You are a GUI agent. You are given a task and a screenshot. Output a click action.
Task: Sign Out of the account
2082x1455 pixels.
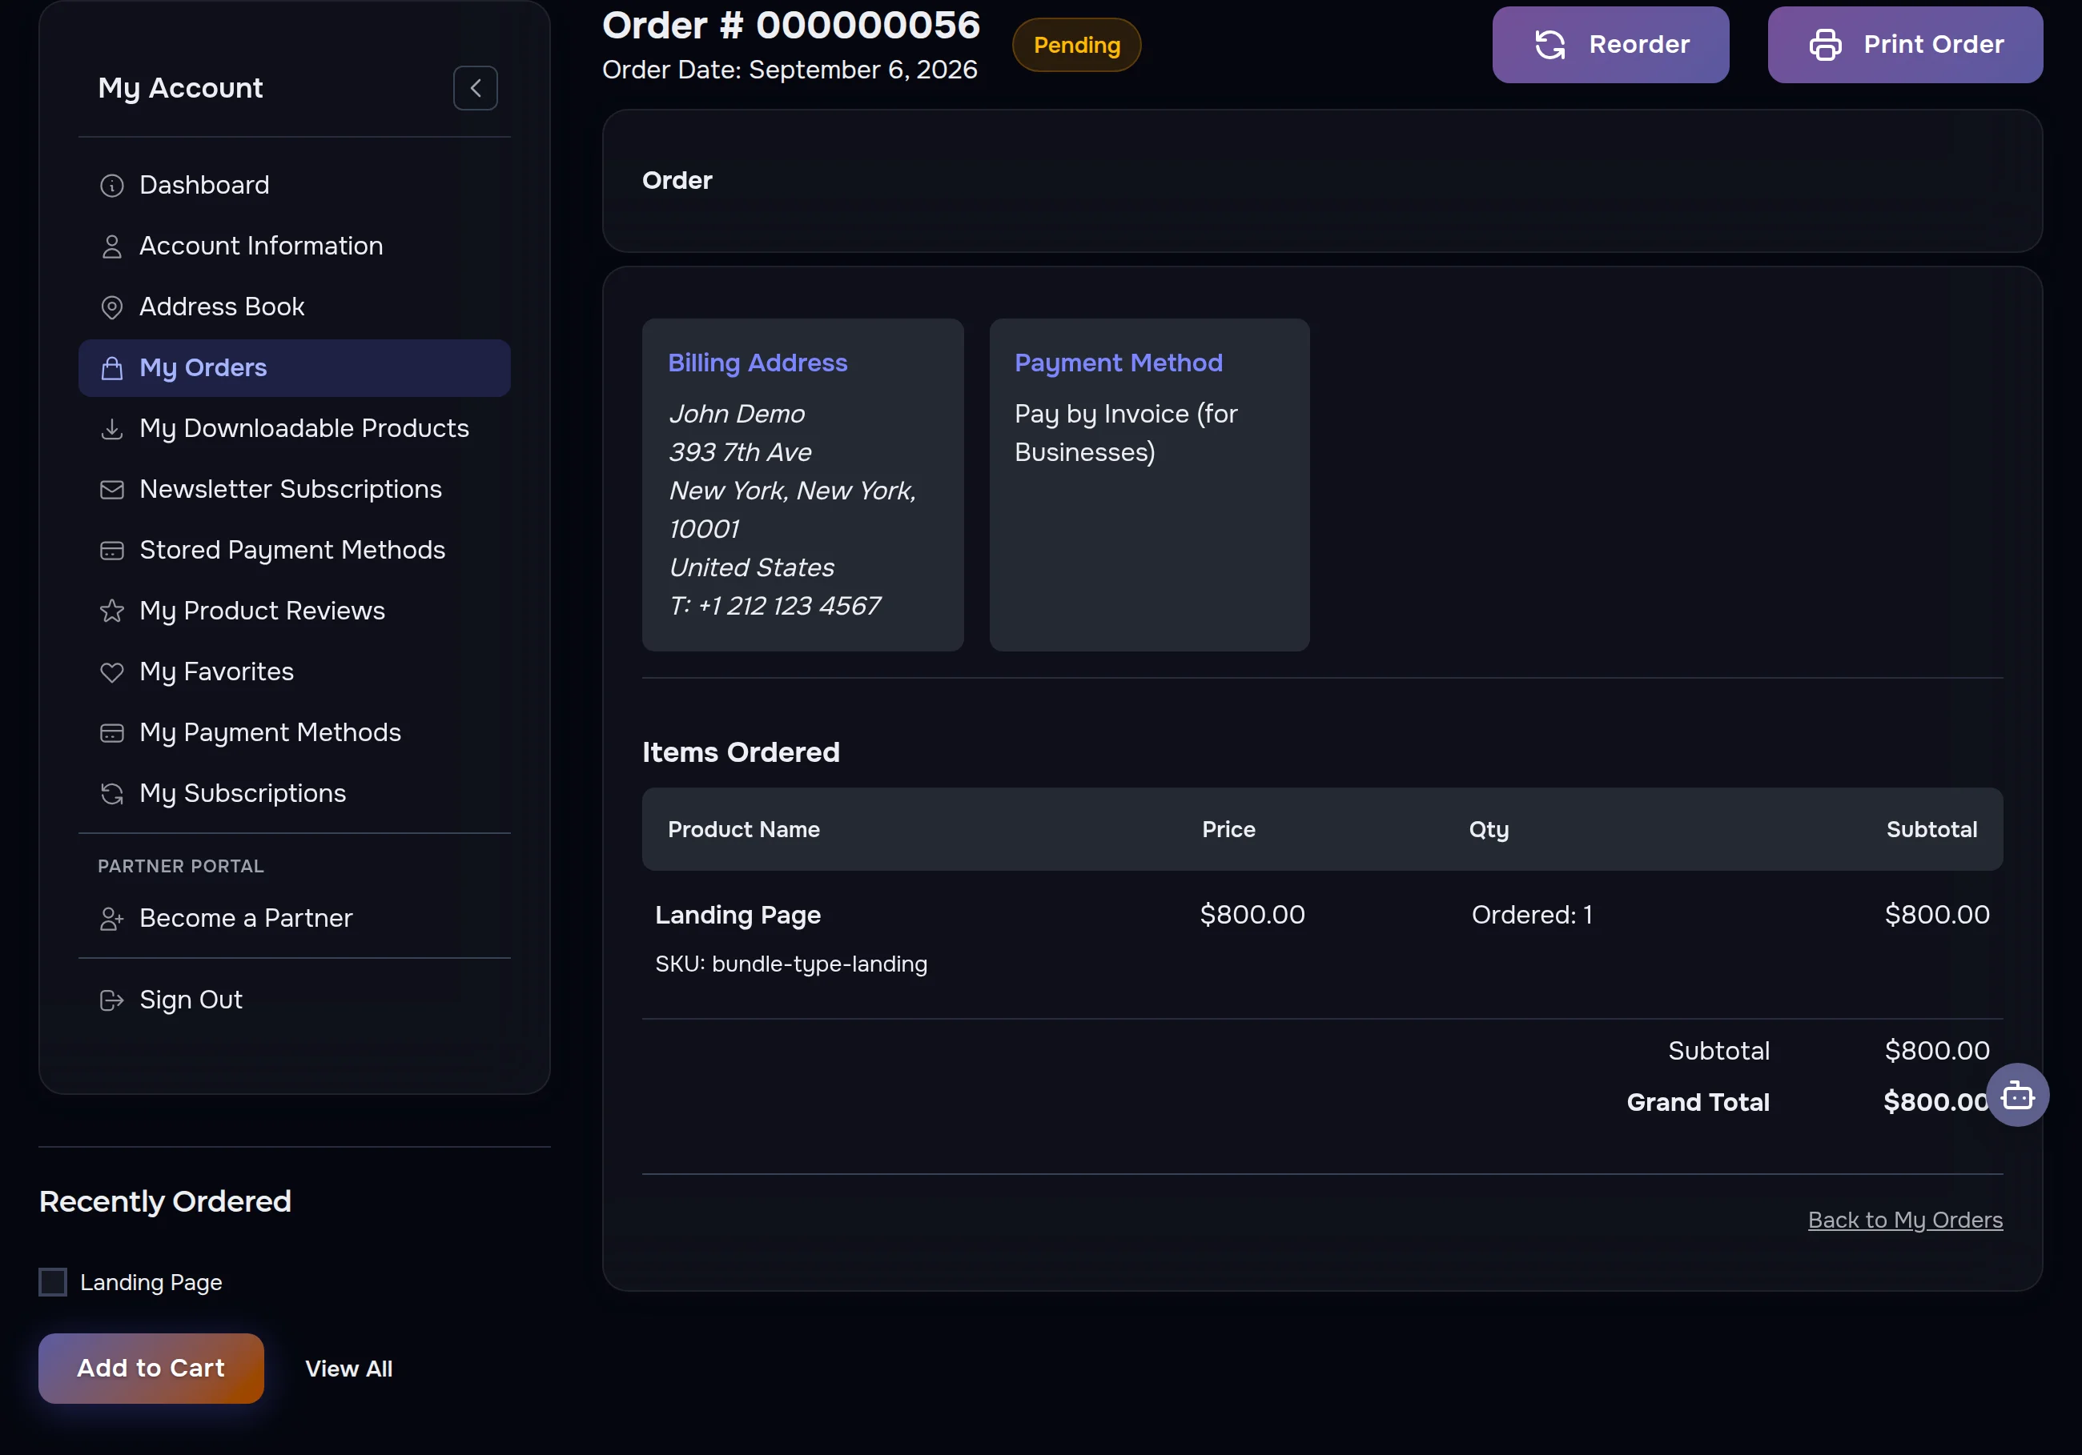click(x=295, y=999)
